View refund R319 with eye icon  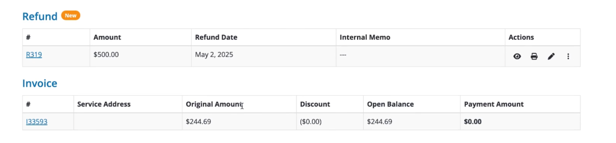(x=517, y=56)
